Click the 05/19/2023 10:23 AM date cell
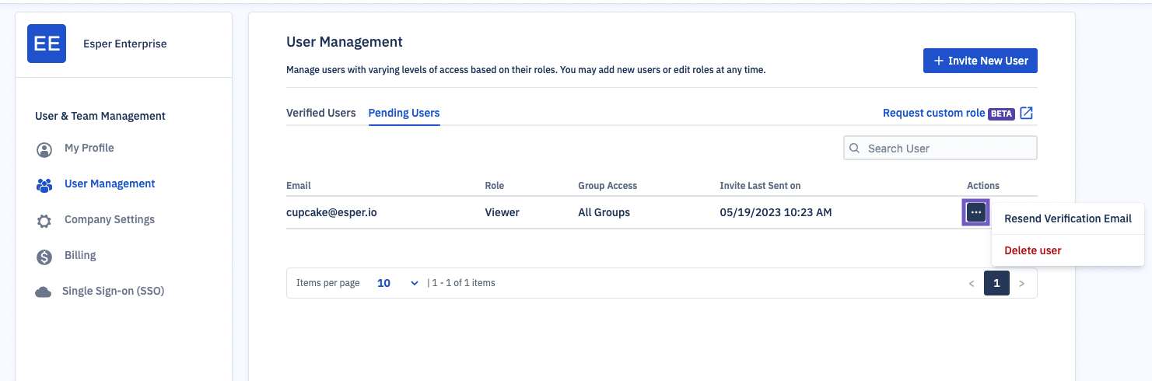Viewport: 1152px width, 381px height. [x=776, y=212]
